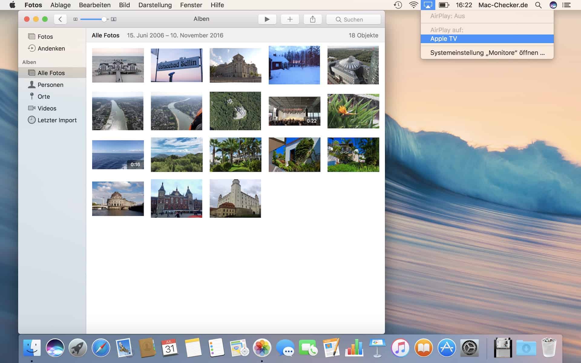
Task: Open Finder from the Dock
Action: pyautogui.click(x=32, y=348)
